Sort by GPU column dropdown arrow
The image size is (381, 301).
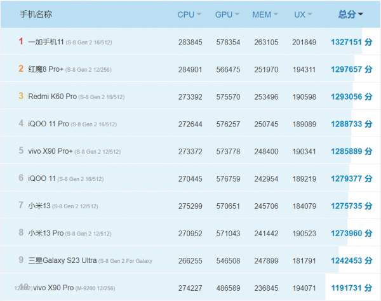point(237,15)
